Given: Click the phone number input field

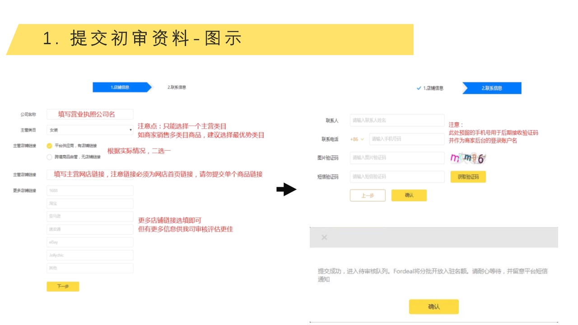Looking at the screenshot, I should point(406,139).
